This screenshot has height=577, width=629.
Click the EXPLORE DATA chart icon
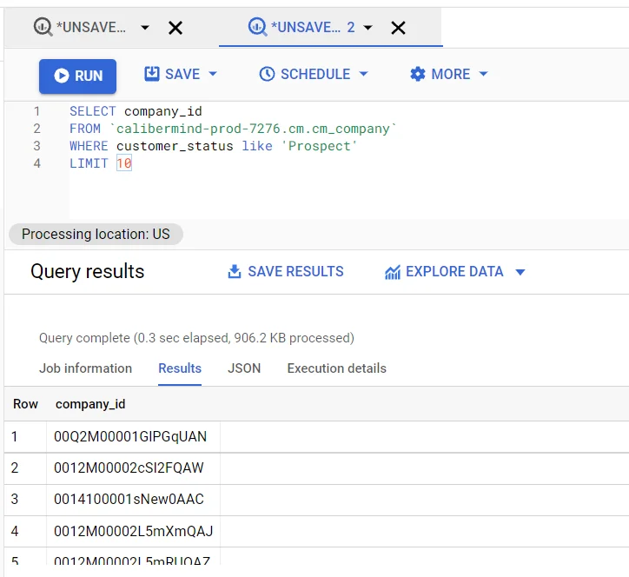393,272
